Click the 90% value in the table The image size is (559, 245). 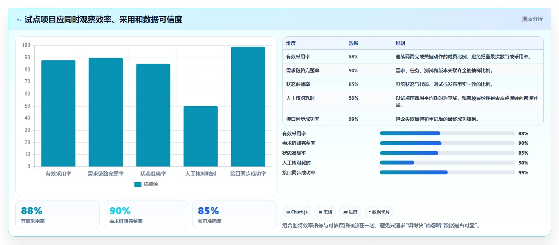coord(353,71)
